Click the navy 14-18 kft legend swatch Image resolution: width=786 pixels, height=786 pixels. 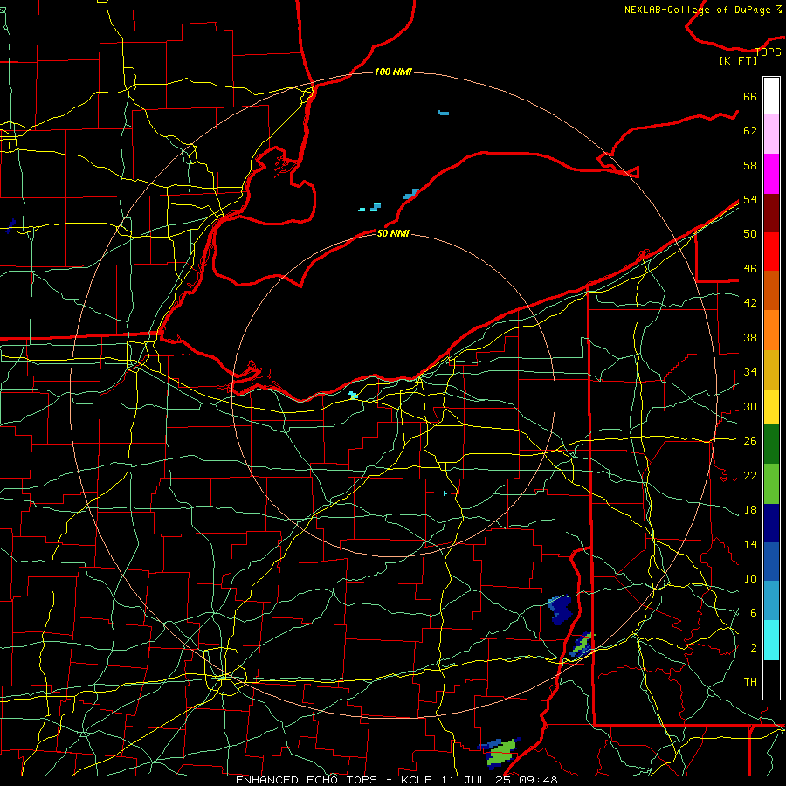point(771,523)
